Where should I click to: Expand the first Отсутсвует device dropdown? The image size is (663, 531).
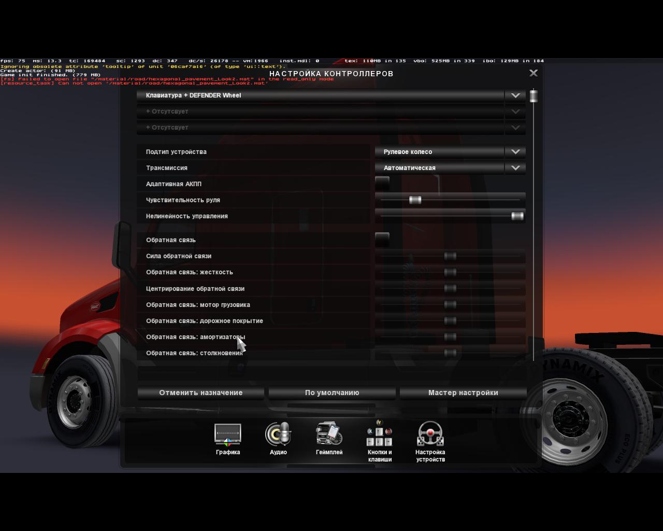[x=515, y=111]
